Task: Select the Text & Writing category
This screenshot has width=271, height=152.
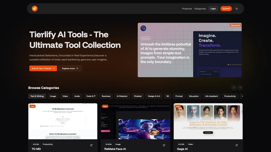Action: (37, 96)
